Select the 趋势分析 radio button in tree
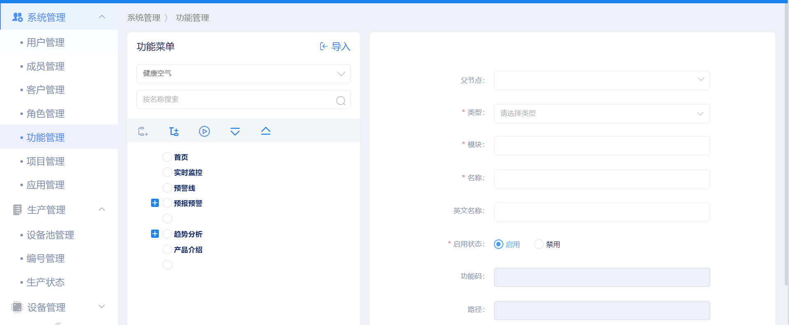The height and width of the screenshot is (325, 789). click(167, 234)
